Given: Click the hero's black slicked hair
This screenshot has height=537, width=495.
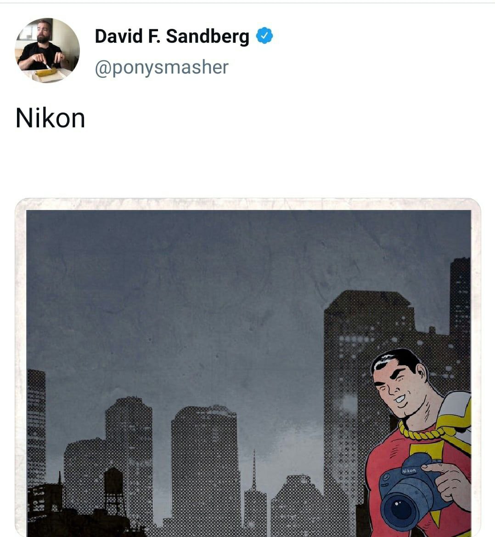Looking at the screenshot, I should [x=397, y=360].
